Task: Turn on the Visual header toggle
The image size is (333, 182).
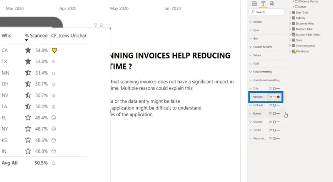Action: 276,138
